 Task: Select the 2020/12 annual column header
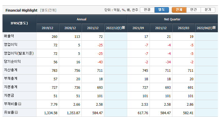click(x=70, y=28)
